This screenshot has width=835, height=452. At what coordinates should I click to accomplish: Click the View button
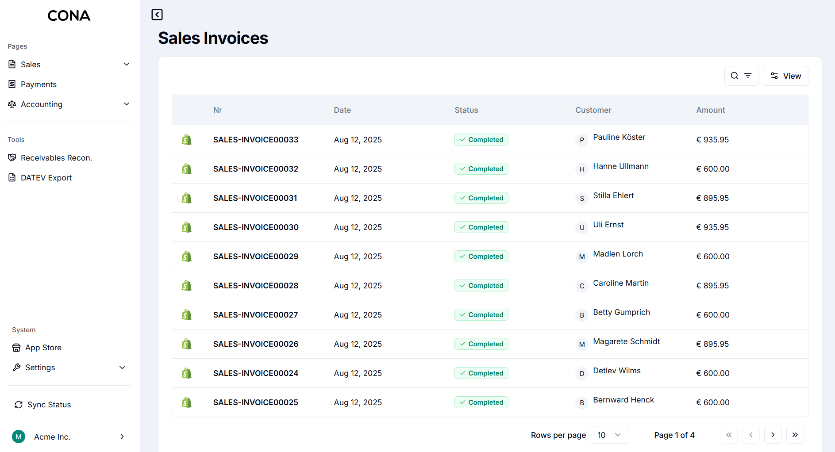785,76
